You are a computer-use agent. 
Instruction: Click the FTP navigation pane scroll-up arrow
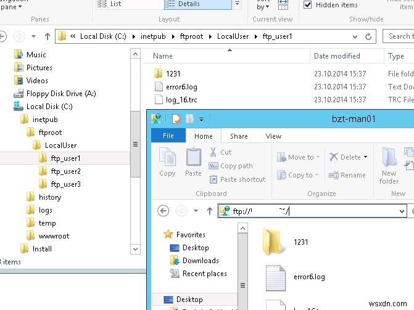click(242, 228)
